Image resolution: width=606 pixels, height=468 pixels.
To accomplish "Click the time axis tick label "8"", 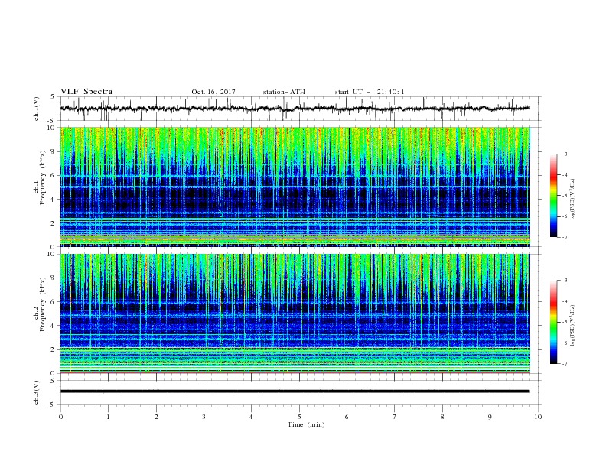I will click(x=442, y=417).
